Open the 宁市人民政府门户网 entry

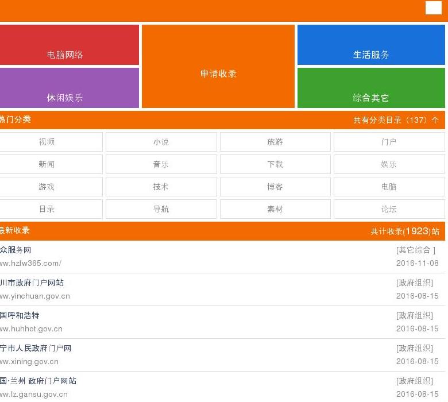pos(36,348)
